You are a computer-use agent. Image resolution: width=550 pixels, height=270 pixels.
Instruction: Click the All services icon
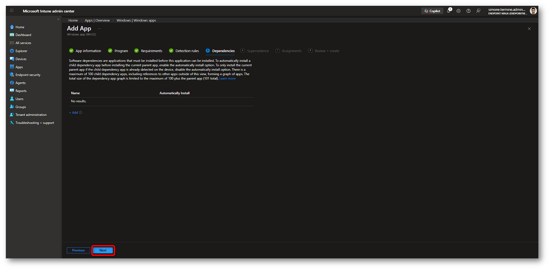coord(12,43)
